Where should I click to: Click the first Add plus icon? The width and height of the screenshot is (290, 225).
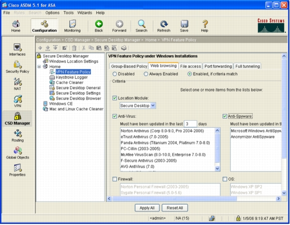coord(40,48)
